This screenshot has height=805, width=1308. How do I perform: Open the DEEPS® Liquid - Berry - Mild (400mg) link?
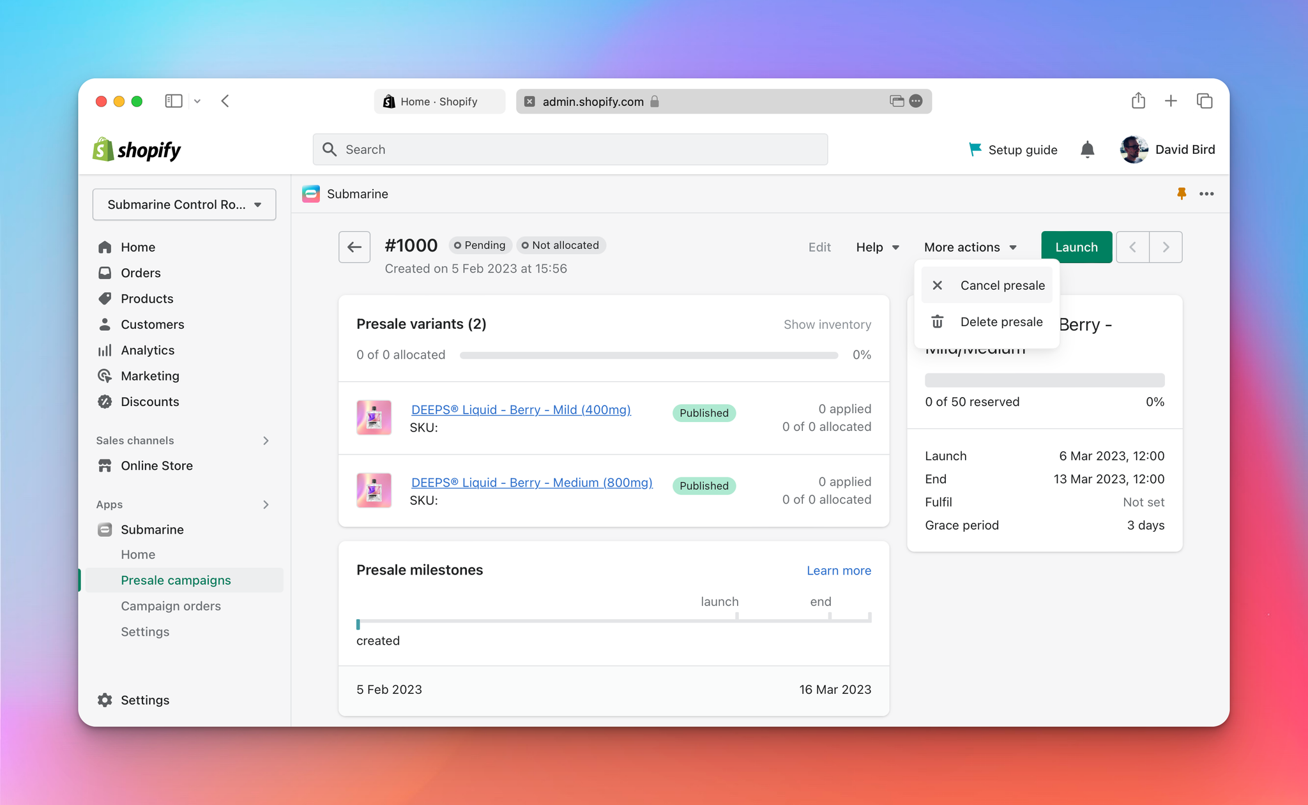coord(521,410)
